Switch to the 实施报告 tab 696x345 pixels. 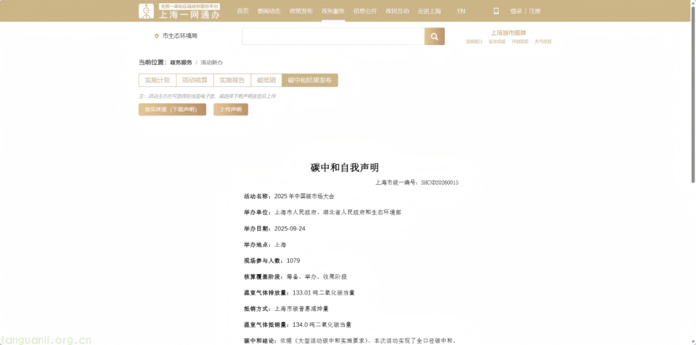click(x=232, y=80)
